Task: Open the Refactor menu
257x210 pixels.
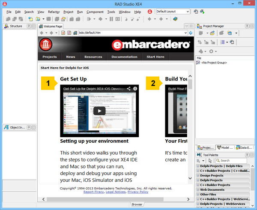Action: pos(54,12)
